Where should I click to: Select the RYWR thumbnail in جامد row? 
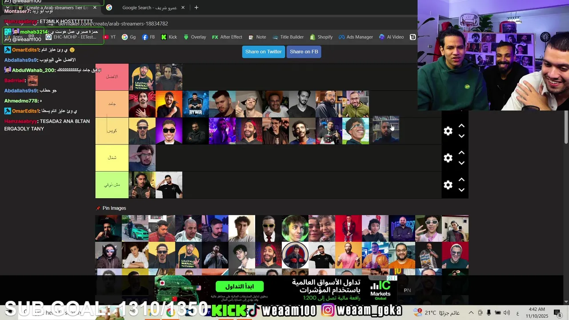click(196, 104)
